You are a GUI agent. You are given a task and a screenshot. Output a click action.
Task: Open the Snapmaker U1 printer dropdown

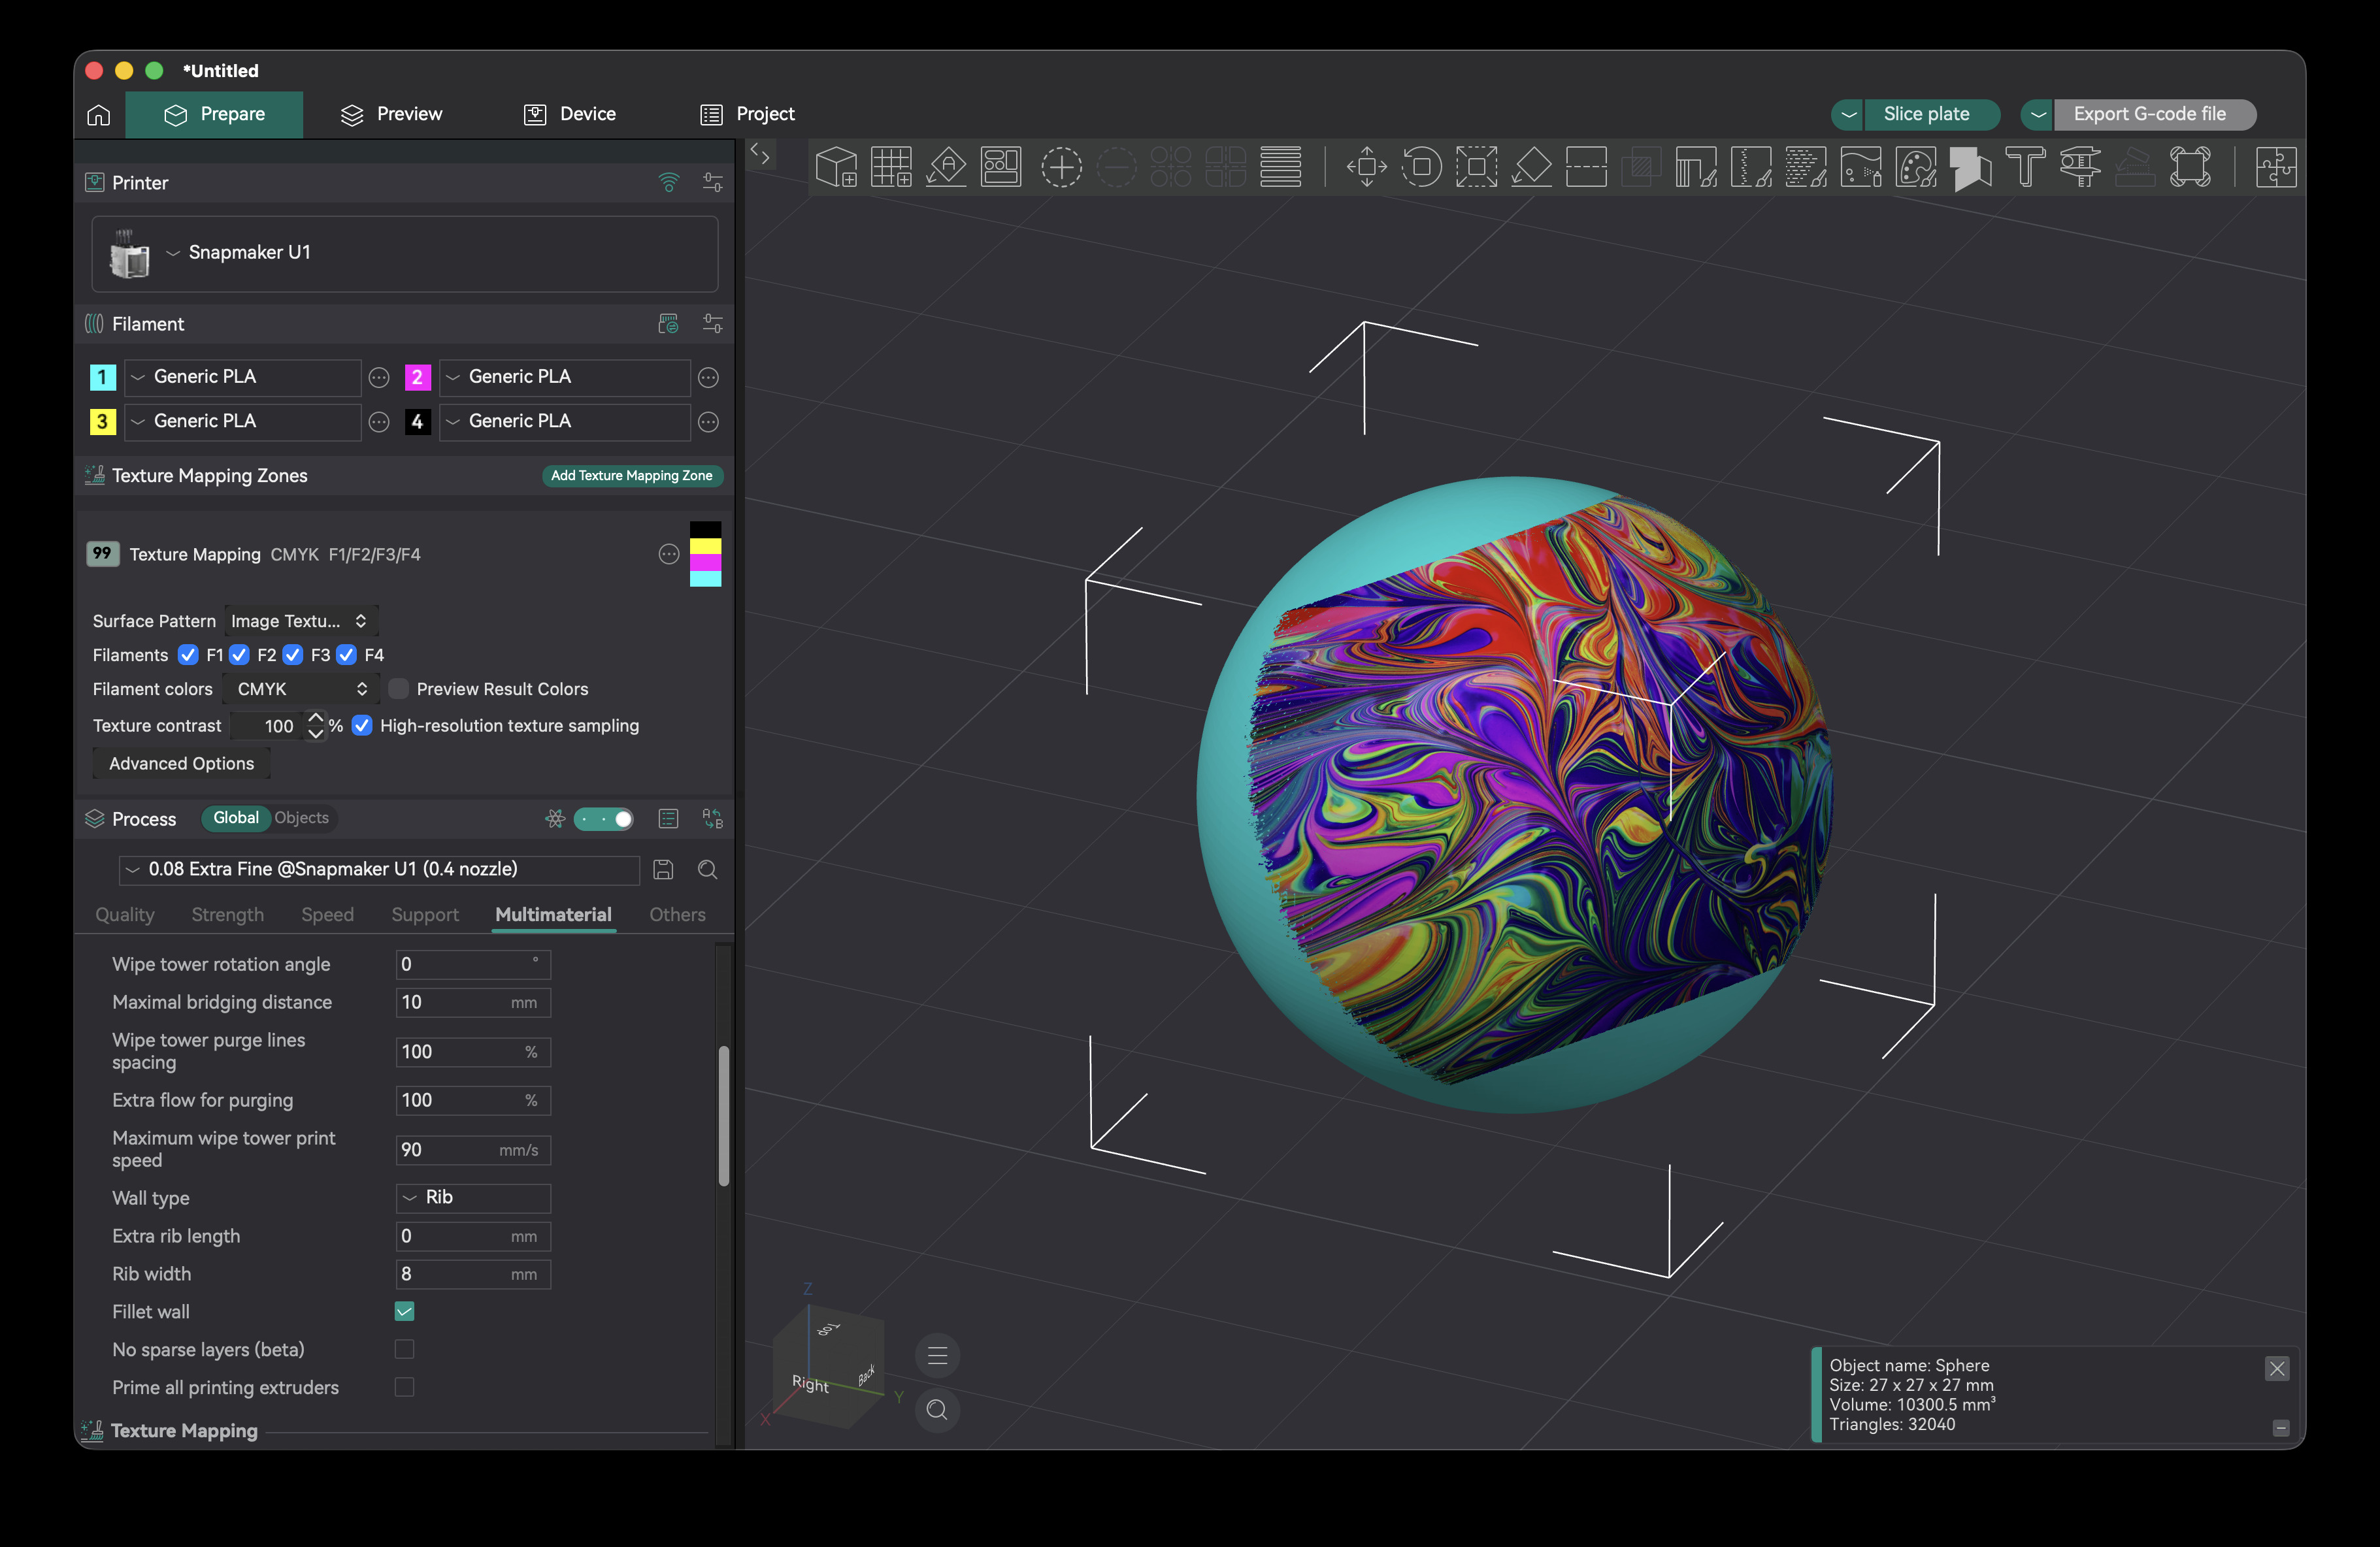pos(405,253)
